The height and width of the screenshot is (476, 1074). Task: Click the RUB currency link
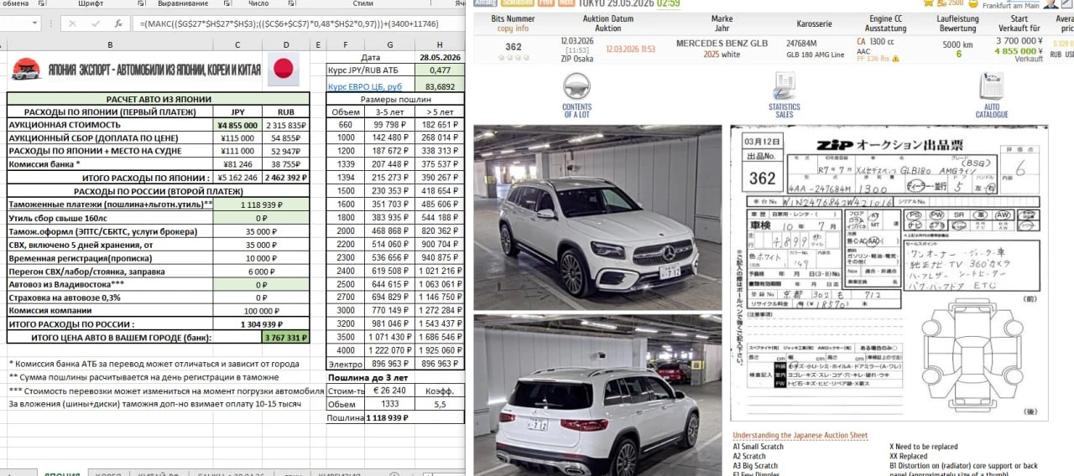click(1056, 54)
